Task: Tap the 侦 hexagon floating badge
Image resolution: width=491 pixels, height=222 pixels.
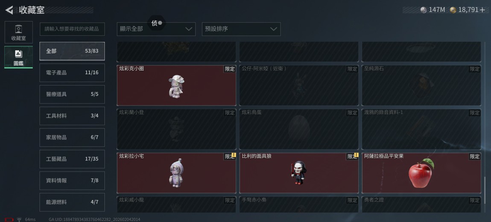Action: tap(156, 23)
